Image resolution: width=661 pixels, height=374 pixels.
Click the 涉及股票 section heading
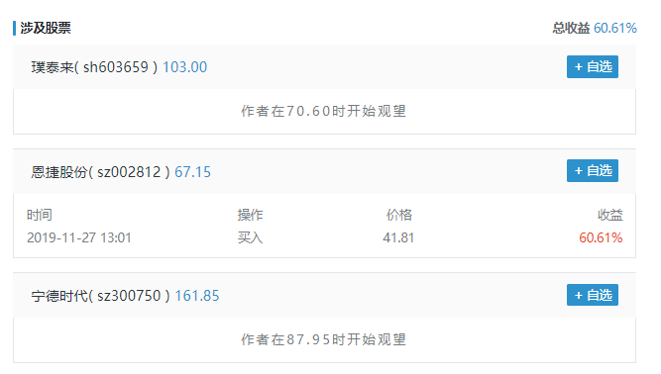(46, 28)
